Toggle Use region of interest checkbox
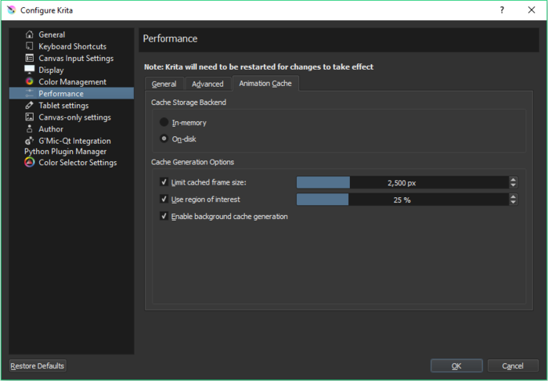 click(x=164, y=199)
